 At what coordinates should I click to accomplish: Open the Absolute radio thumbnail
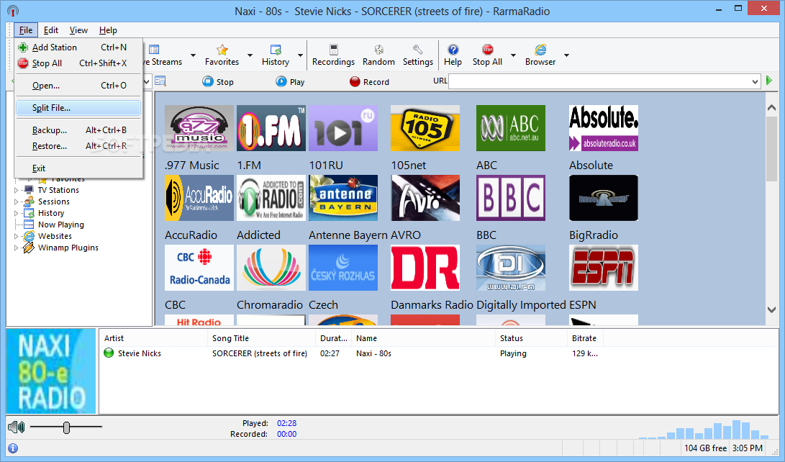pyautogui.click(x=603, y=128)
